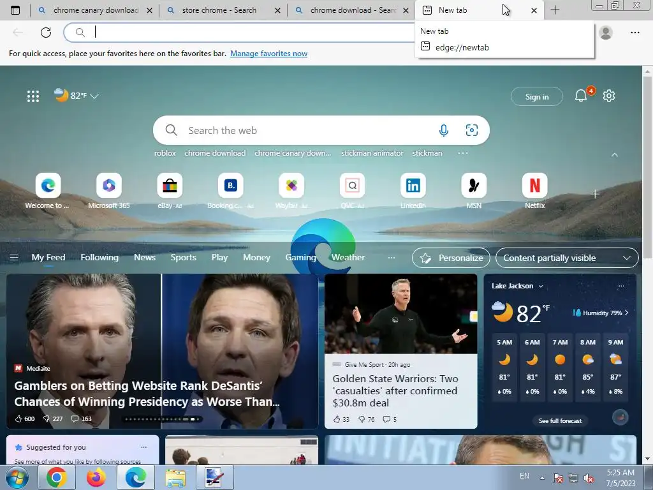Show more feed categories ellipsis
Viewport: 653px width, 490px height.
[x=391, y=258]
